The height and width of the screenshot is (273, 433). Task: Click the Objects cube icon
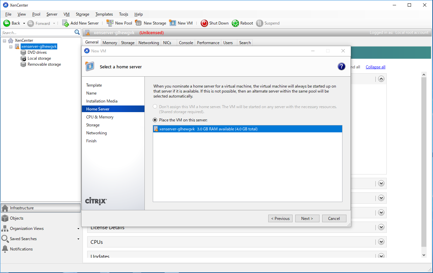5,218
